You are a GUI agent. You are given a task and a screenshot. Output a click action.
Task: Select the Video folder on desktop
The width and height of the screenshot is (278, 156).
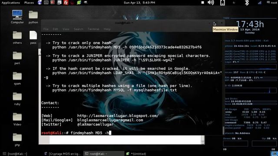pos(17,119)
